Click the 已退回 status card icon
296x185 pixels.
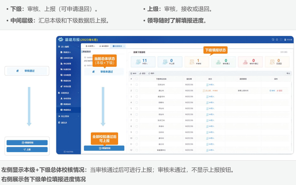pos(272,62)
